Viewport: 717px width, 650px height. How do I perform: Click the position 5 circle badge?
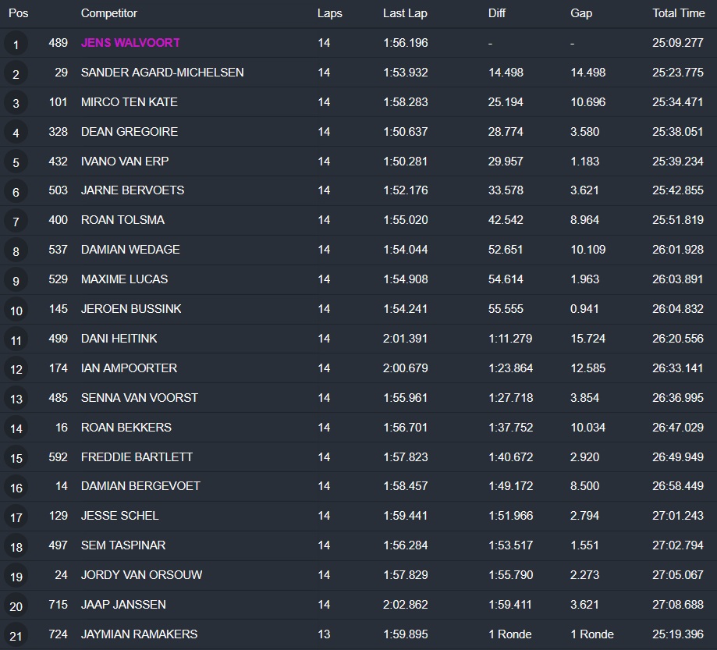[x=16, y=162]
